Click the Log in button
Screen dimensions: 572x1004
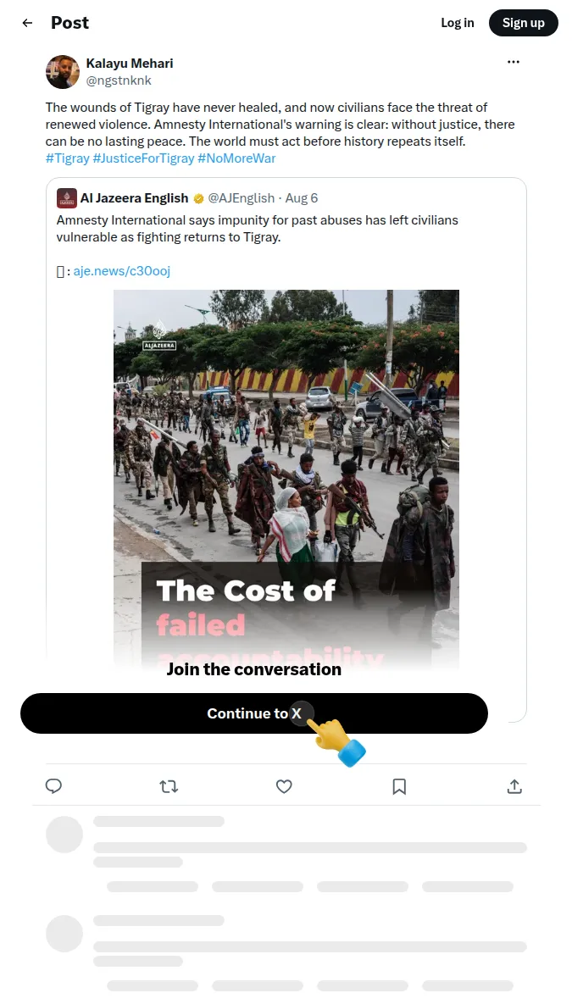click(458, 23)
